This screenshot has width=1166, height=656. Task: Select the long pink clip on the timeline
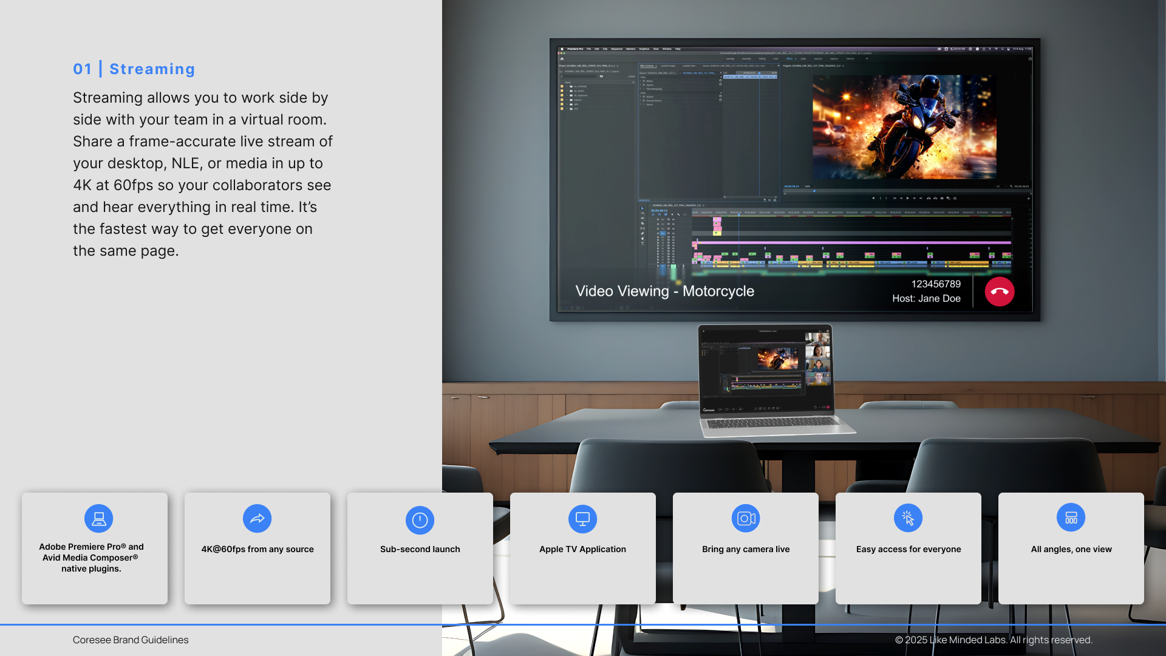(x=850, y=242)
